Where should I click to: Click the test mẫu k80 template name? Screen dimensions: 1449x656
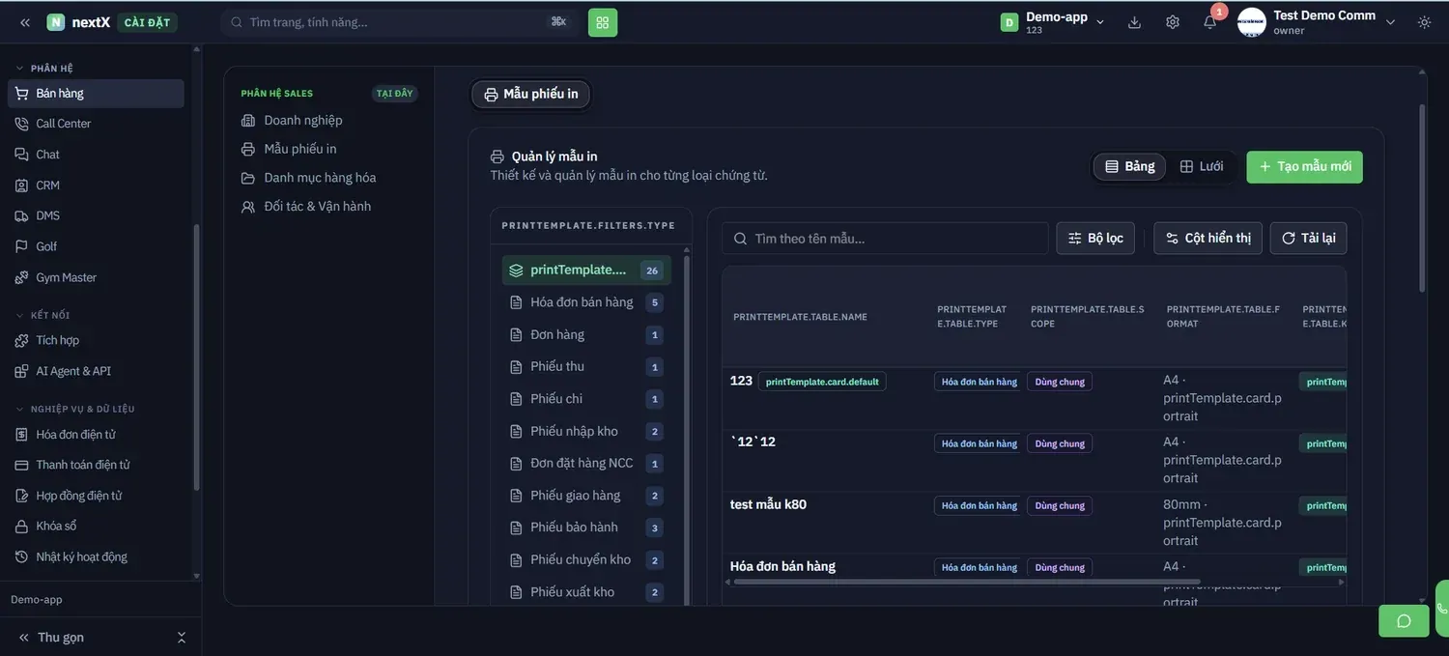pyautogui.click(x=768, y=504)
